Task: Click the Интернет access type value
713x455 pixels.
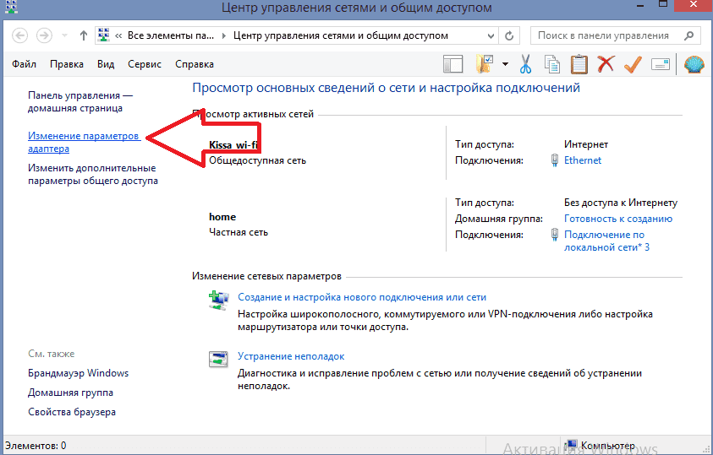Action: point(585,144)
